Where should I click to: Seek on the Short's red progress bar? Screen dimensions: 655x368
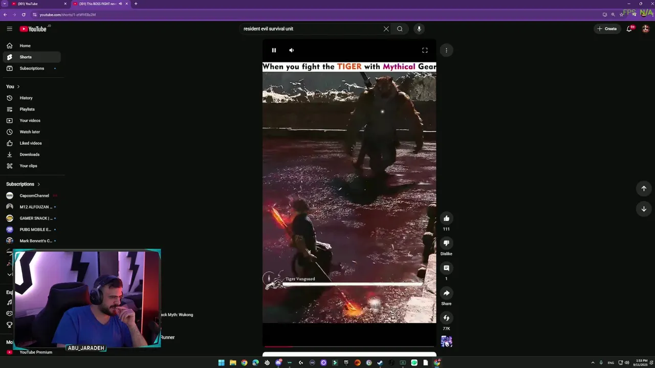[349, 347]
